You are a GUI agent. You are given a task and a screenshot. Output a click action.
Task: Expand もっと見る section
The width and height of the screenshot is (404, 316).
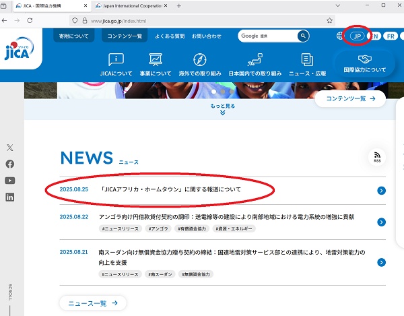coord(223,109)
